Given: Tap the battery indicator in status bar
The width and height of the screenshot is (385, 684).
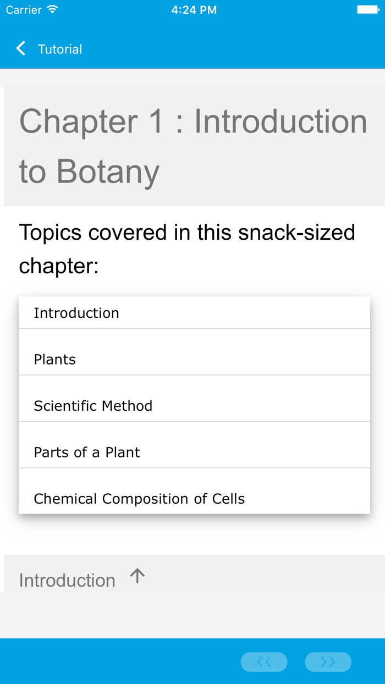Looking at the screenshot, I should (x=367, y=9).
